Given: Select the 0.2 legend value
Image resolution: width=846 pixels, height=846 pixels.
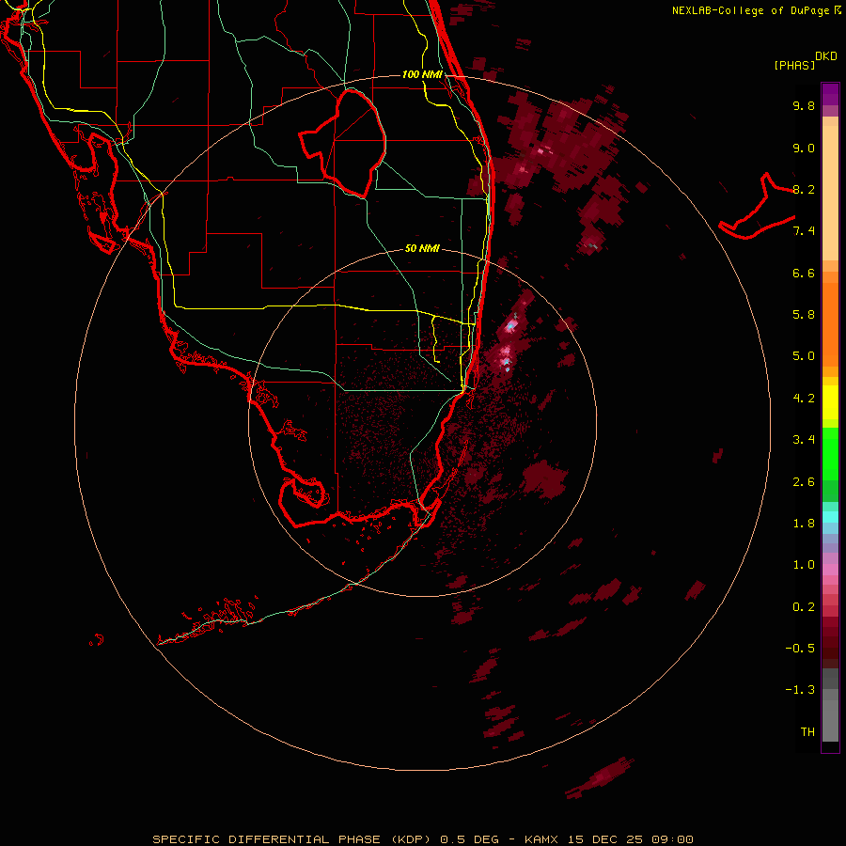Looking at the screenshot, I should (x=804, y=607).
